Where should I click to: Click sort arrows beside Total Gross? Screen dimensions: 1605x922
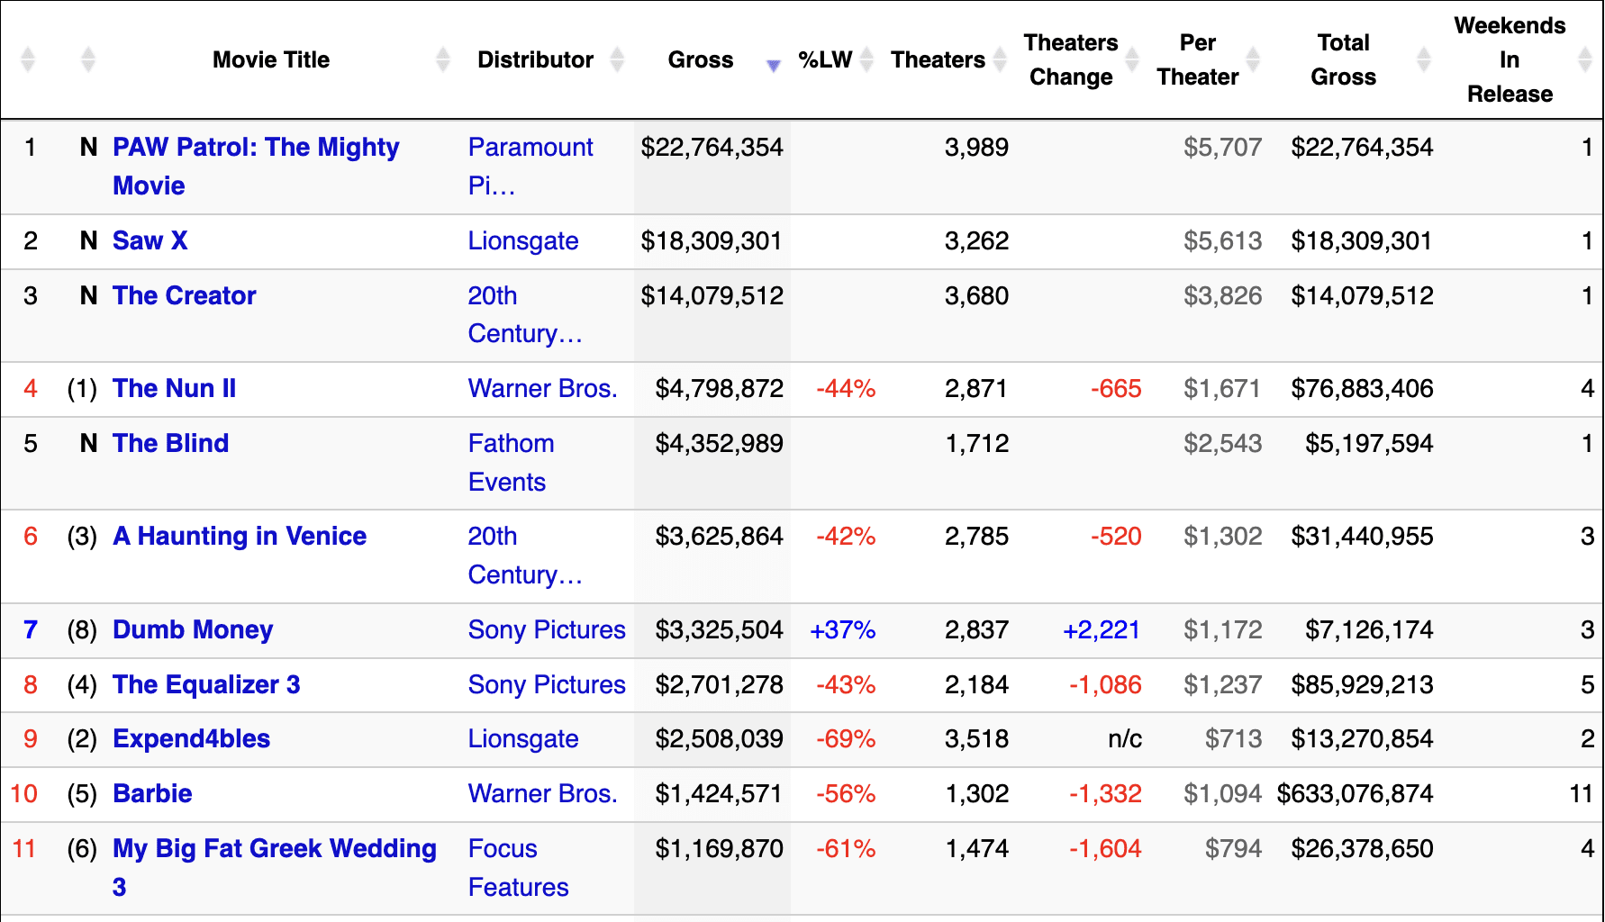pyautogui.click(x=1424, y=59)
